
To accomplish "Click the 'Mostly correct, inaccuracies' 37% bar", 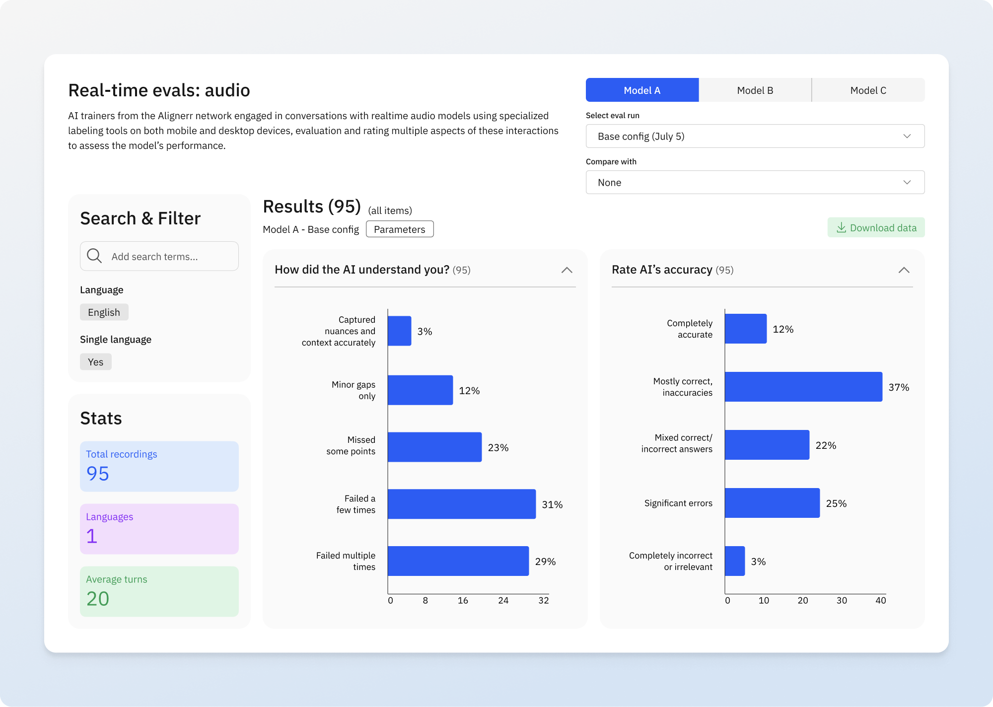I will coord(803,387).
